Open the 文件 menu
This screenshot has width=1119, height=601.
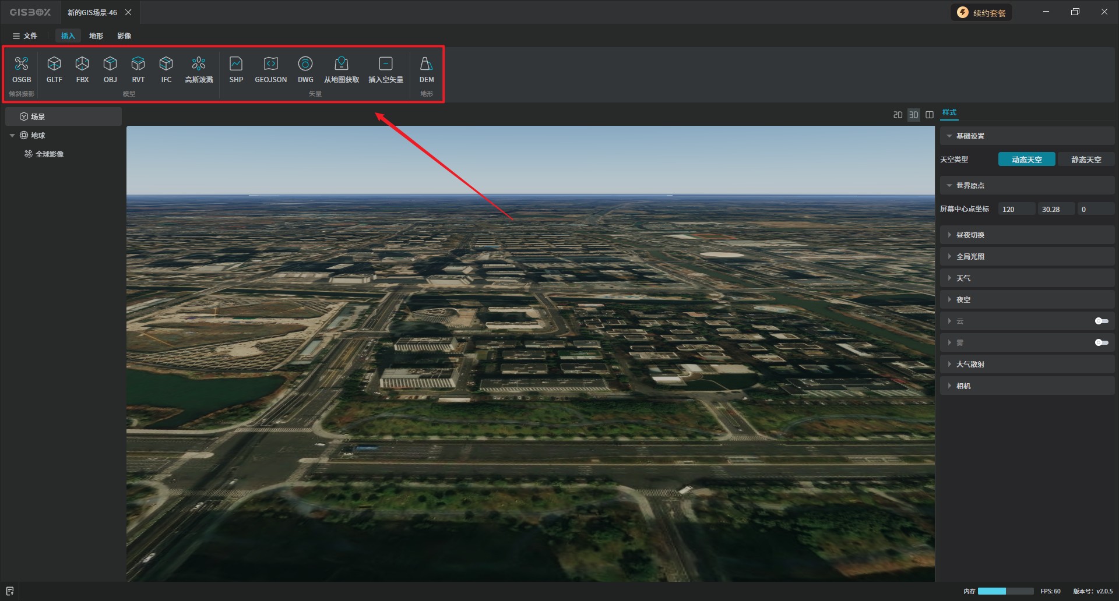coord(25,36)
